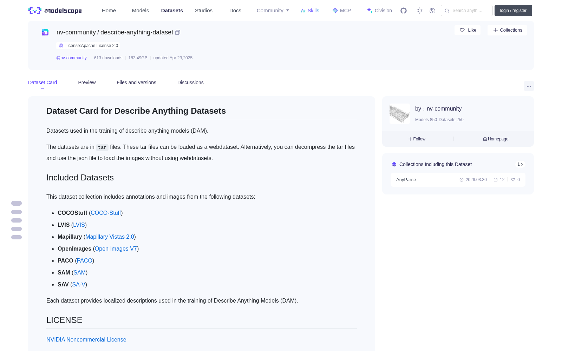Expand collections list via the 1 chevron

(520, 164)
